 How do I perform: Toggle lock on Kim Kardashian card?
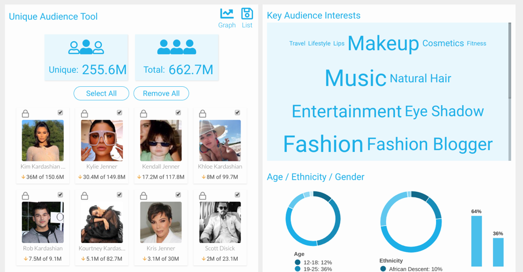click(26, 113)
